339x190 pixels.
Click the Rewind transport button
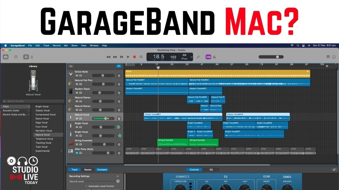[x=108, y=57]
